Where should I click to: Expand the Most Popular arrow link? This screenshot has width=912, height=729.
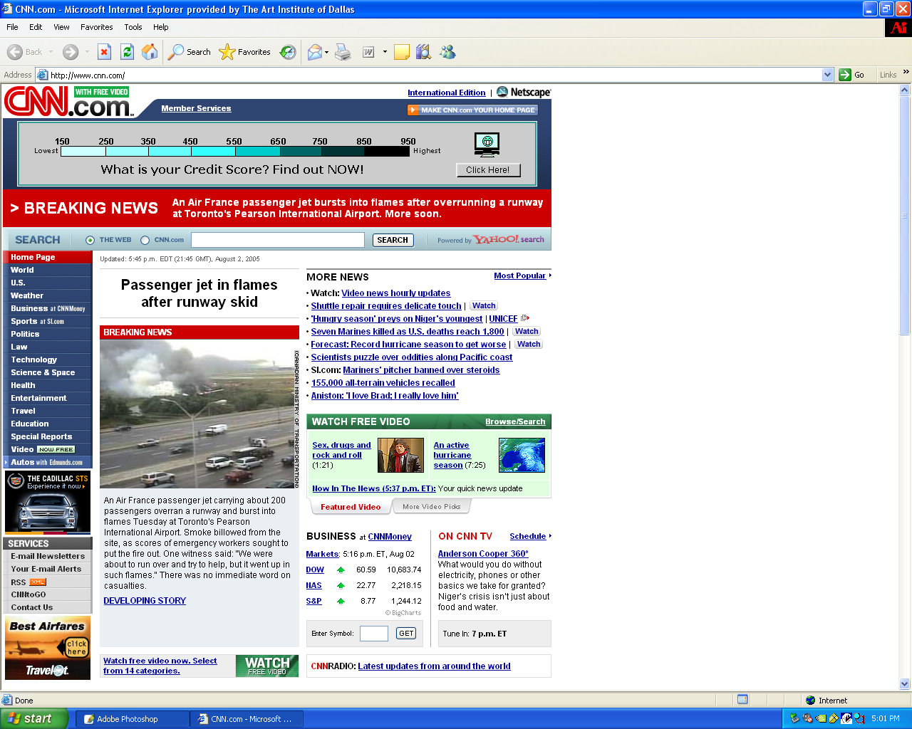(x=550, y=276)
